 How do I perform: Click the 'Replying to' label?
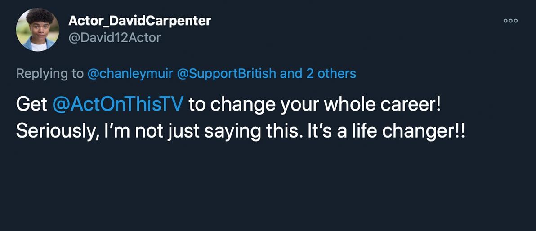pos(49,73)
